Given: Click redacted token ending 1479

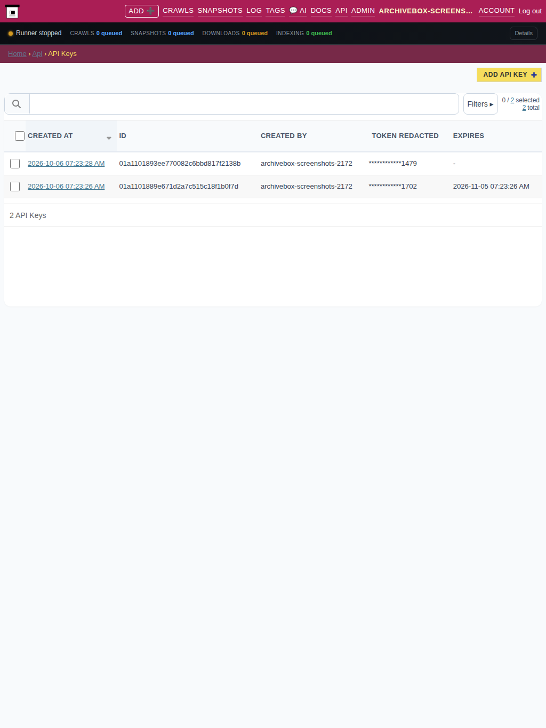Looking at the screenshot, I should click(393, 164).
